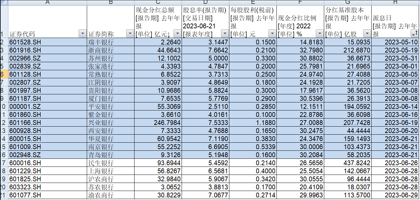Click share base value 212.6870
The height and width of the screenshot is (200, 420).
point(348,50)
